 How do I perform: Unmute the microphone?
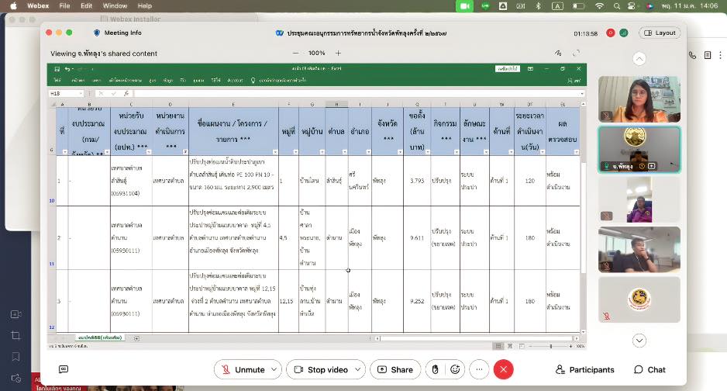click(242, 369)
